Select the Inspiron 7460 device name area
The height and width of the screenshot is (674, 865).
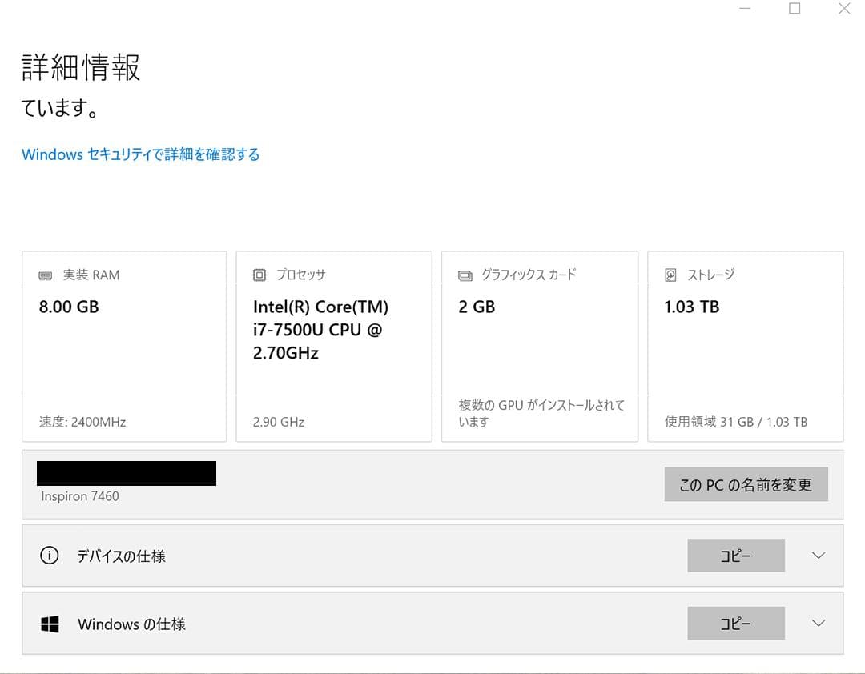(78, 496)
